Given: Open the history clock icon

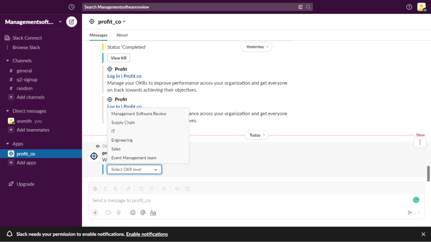Looking at the screenshot, I should pos(71,7).
